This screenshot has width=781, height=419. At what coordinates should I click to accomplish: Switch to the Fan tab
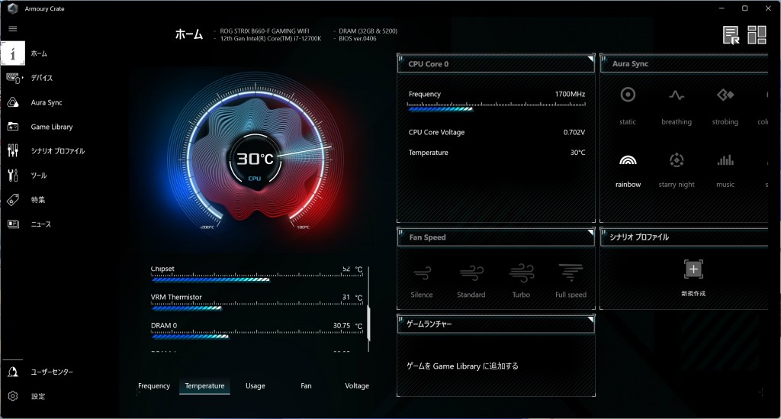306,385
